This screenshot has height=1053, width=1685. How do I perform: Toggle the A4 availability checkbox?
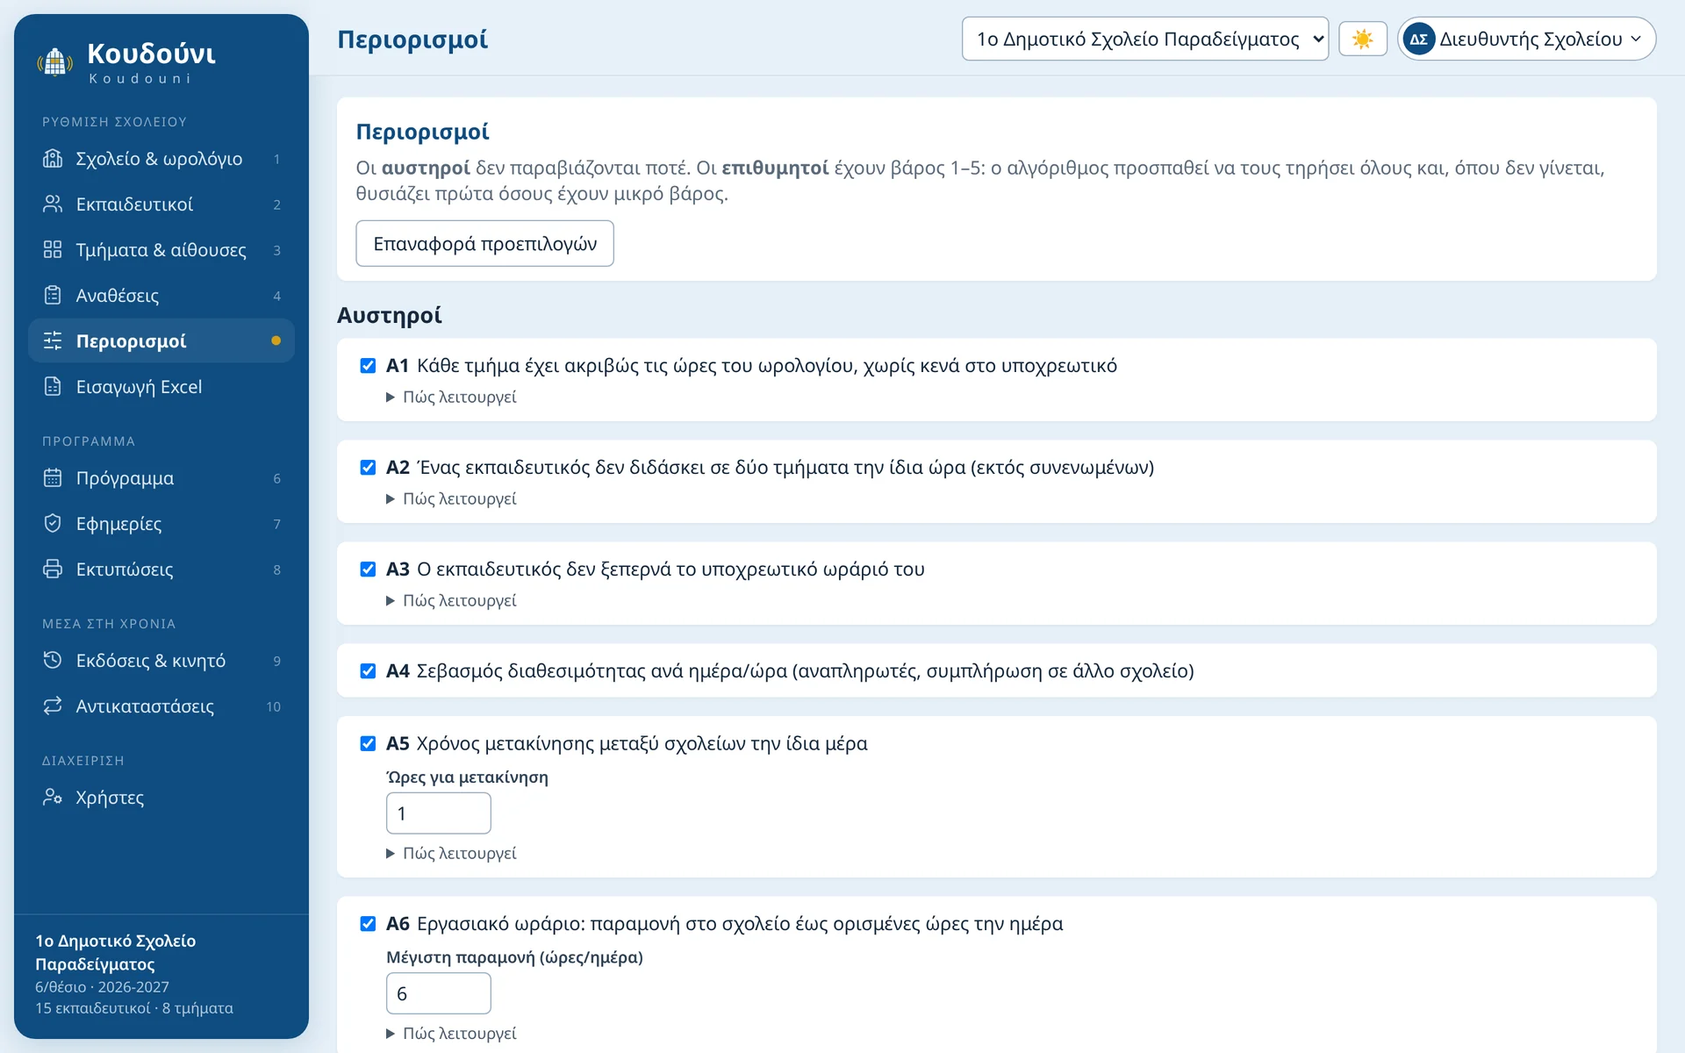coord(368,671)
